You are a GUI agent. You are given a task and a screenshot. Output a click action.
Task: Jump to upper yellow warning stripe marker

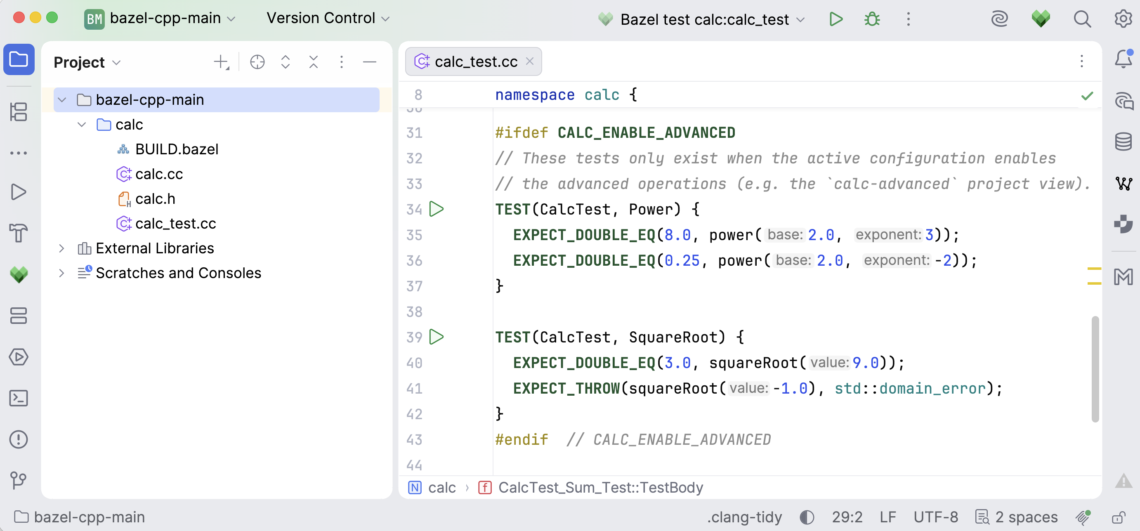click(1094, 268)
